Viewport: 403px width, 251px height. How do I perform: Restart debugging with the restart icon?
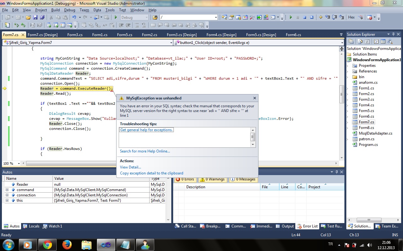pyautogui.click(x=312, y=18)
